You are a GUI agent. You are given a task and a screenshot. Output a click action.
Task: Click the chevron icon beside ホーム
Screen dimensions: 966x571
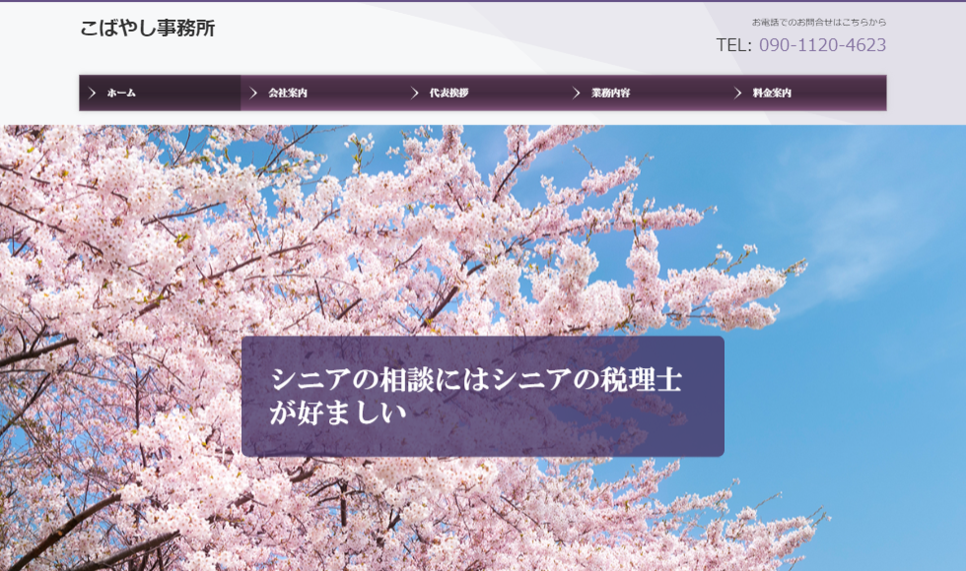click(x=92, y=94)
